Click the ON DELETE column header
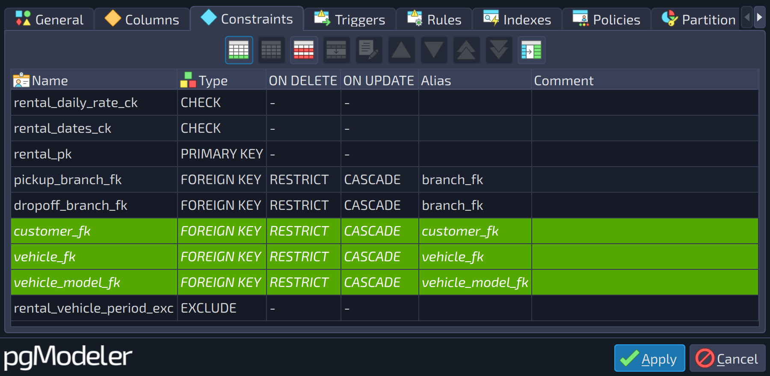Viewport: 770px width, 376px height. pos(303,81)
